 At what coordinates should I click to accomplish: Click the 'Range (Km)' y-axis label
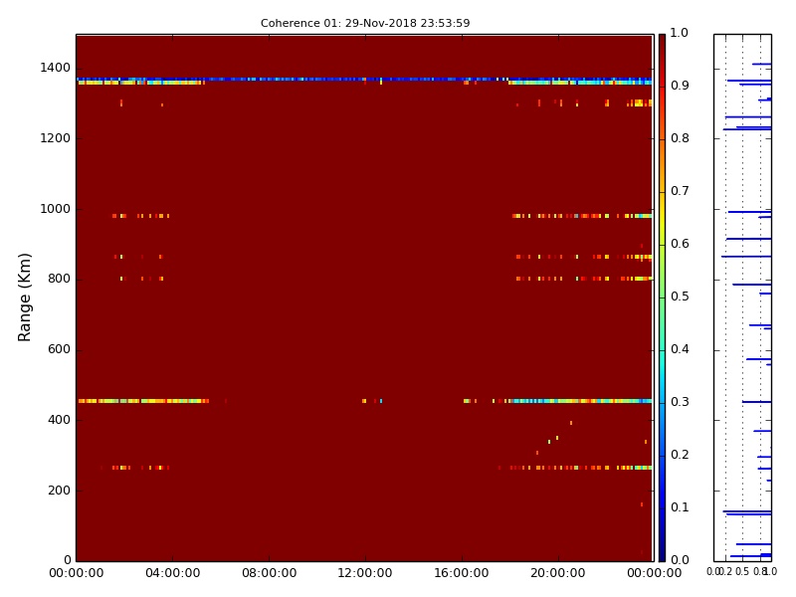pyautogui.click(x=24, y=298)
